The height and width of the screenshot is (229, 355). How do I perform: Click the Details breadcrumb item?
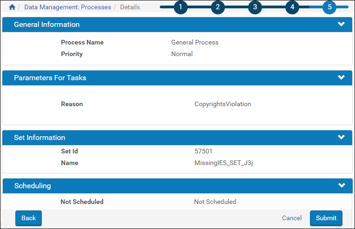[x=130, y=7]
